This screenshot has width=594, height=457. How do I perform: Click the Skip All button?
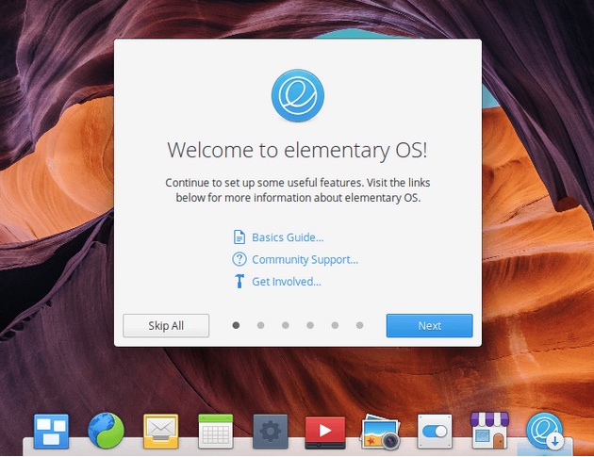[x=166, y=326]
